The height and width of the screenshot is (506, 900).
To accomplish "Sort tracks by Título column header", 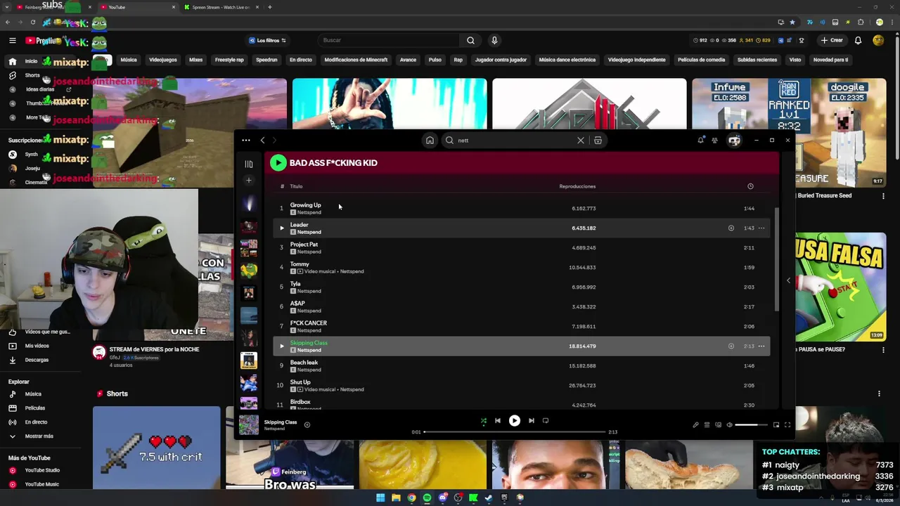I will coord(296,186).
